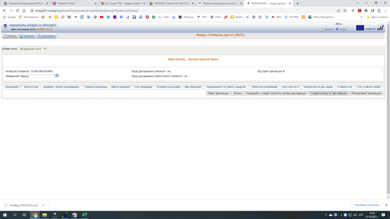Bookmark this page with the star icon
The image size is (390, 219).
345,10
